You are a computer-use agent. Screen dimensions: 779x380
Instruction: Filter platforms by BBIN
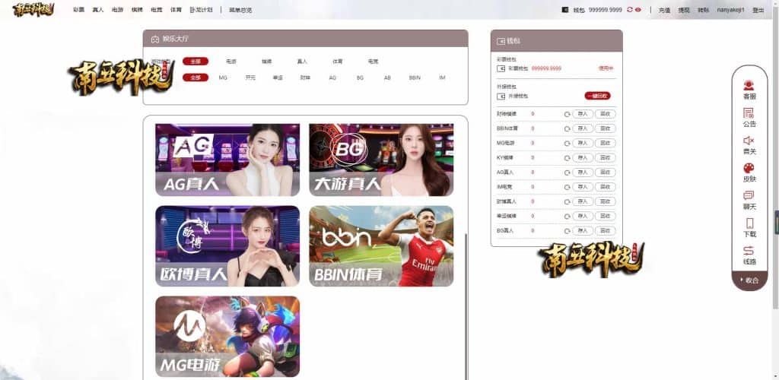click(415, 78)
